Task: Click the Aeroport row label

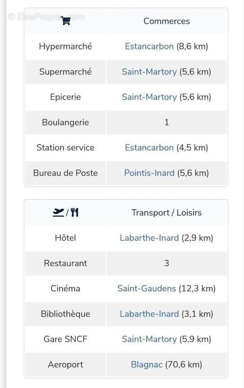Action: (65, 365)
